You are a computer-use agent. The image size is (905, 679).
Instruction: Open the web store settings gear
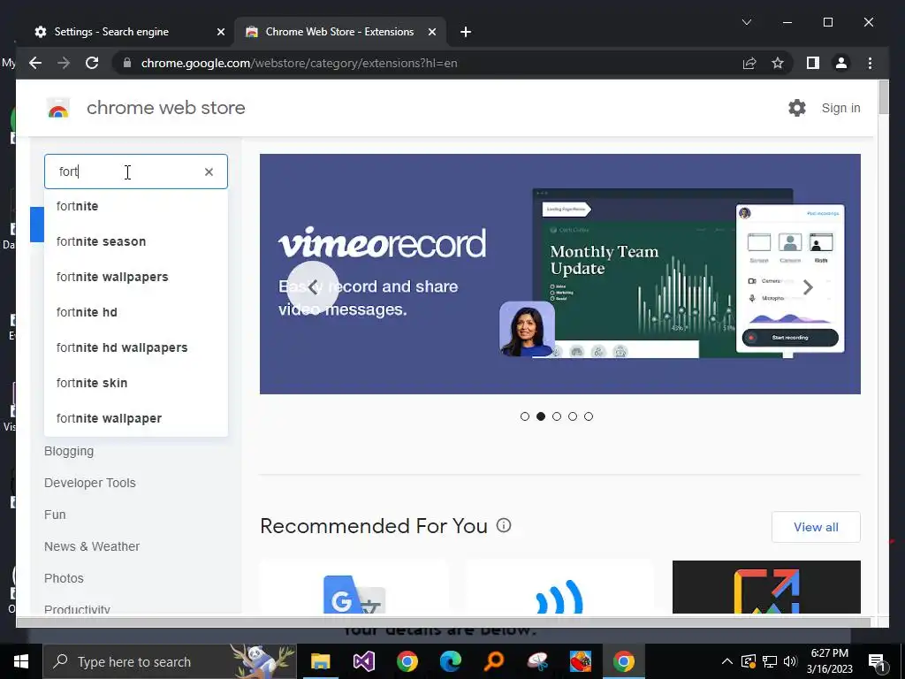(797, 107)
